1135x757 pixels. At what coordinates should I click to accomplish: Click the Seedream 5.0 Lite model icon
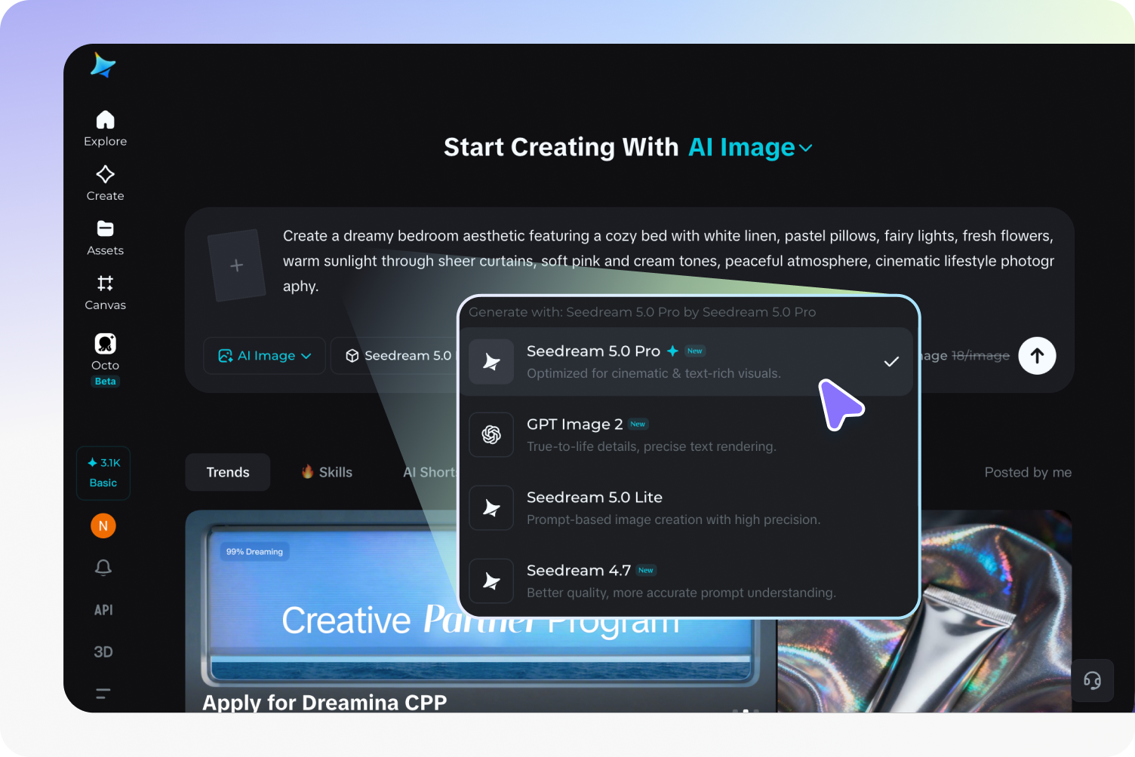click(491, 508)
